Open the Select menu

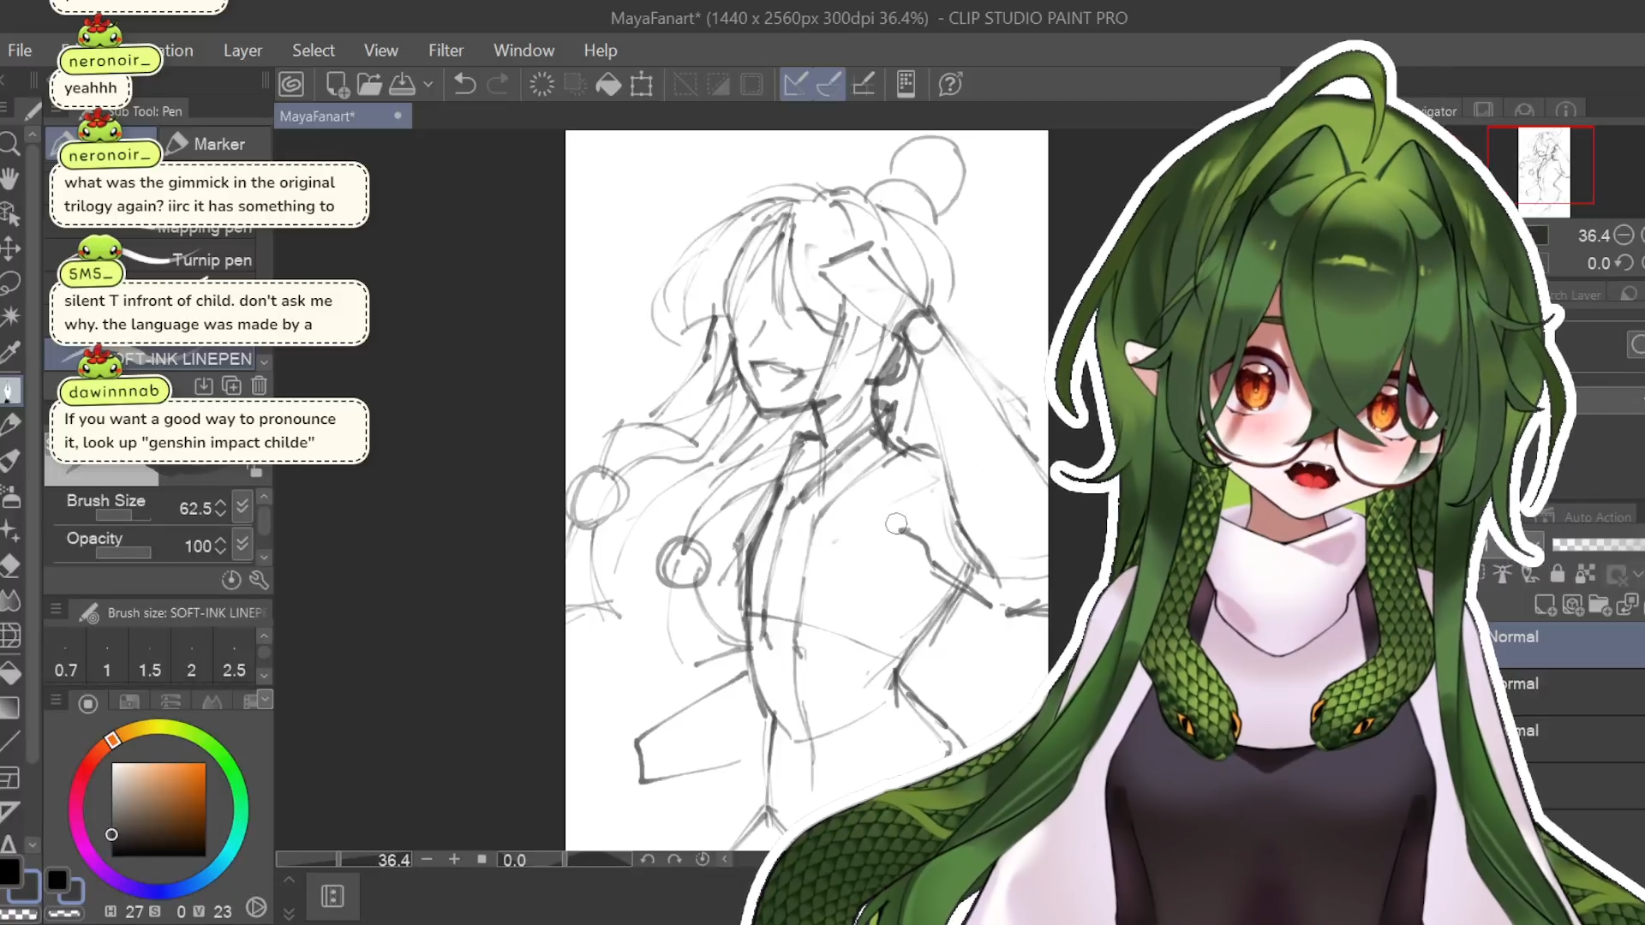pos(314,51)
